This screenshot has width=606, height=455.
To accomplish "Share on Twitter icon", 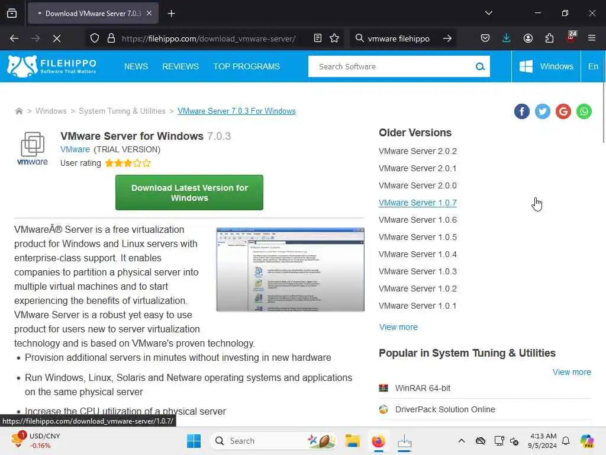I will (543, 111).
